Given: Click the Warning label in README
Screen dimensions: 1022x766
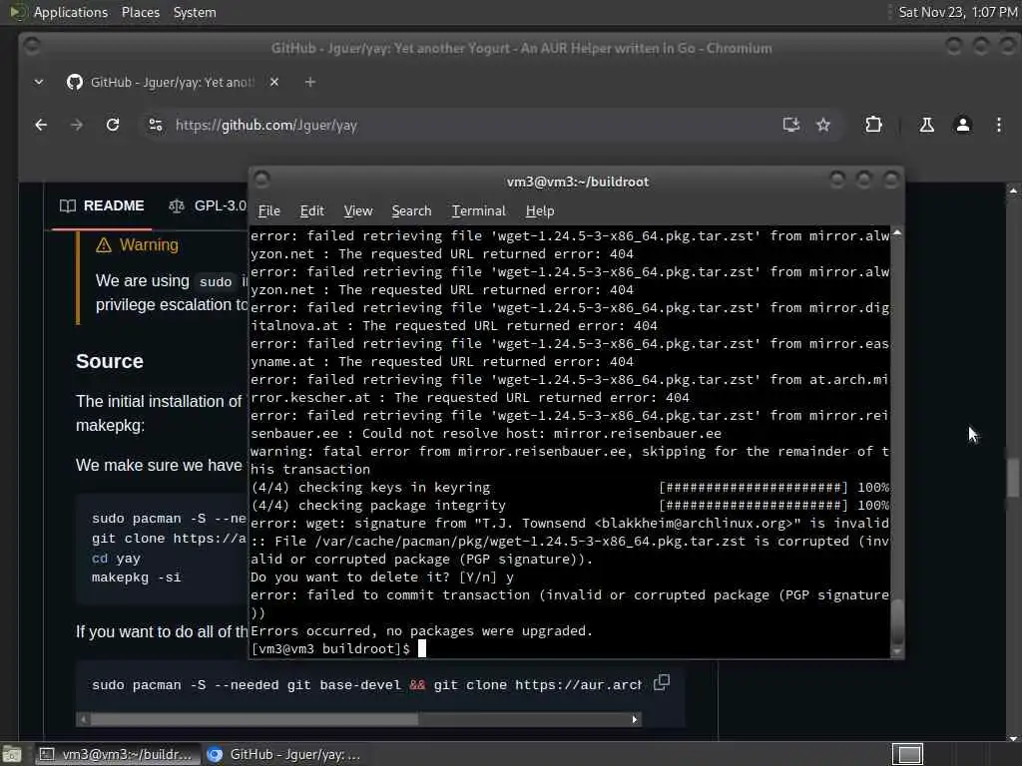Looking at the screenshot, I should [x=149, y=245].
